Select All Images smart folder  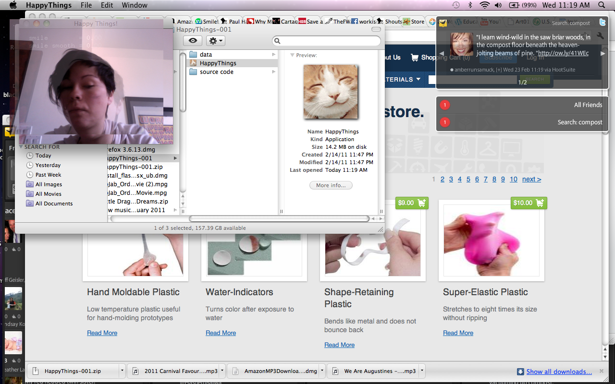click(x=49, y=184)
